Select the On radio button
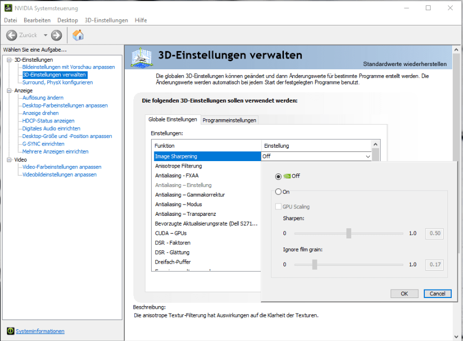 (278, 192)
